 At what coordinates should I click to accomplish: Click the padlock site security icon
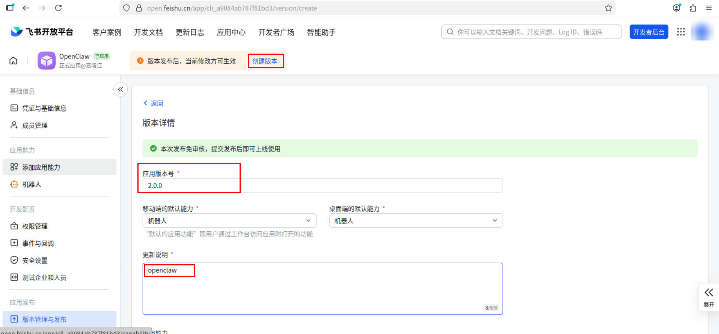click(x=139, y=8)
